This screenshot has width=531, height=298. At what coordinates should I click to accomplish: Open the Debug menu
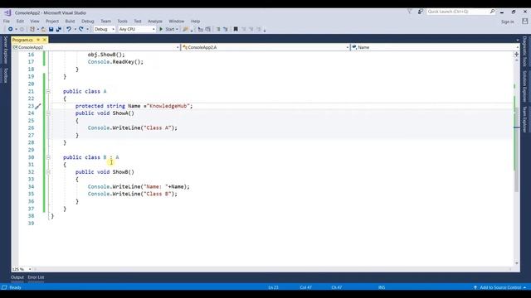(87, 22)
